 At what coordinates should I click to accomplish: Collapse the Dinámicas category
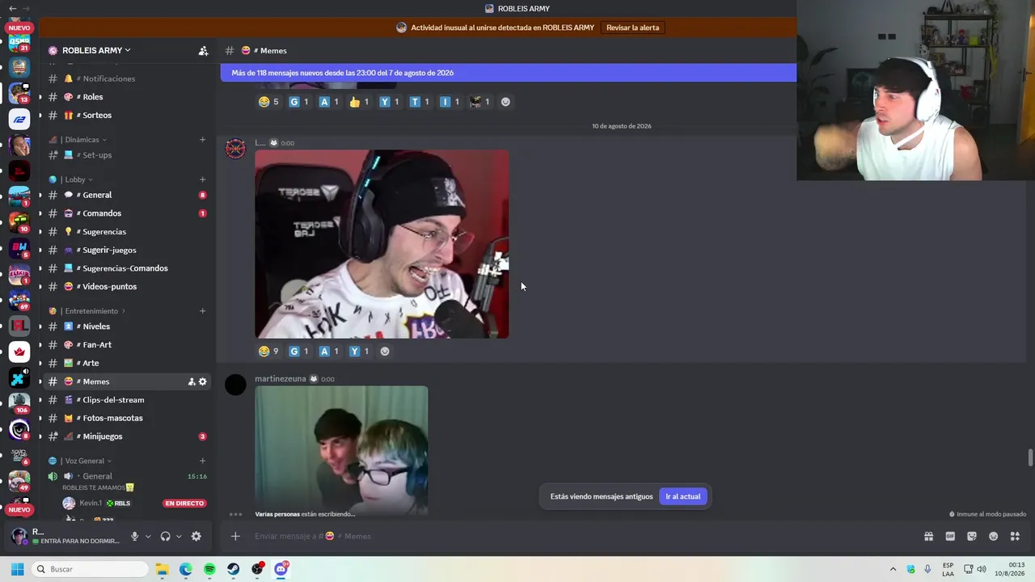point(83,140)
